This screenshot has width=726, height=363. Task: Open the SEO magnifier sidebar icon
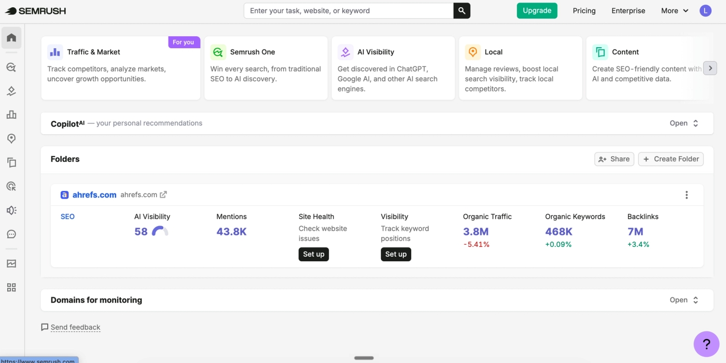(x=11, y=67)
